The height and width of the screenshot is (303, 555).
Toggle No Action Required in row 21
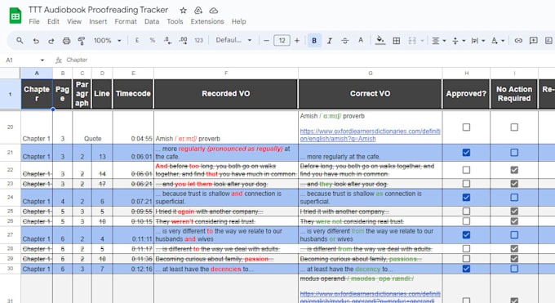tap(514, 153)
